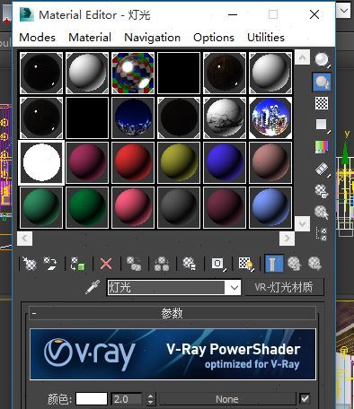Image resolution: width=354 pixels, height=409 pixels.
Task: Click the Material ID Channel icon
Action: click(x=218, y=264)
